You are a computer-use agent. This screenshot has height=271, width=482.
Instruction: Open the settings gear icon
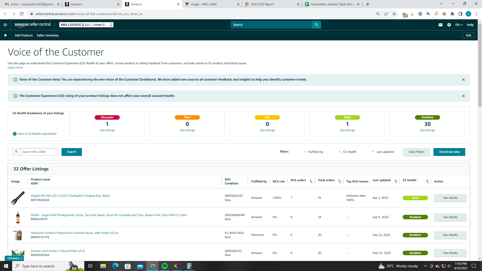click(x=449, y=25)
